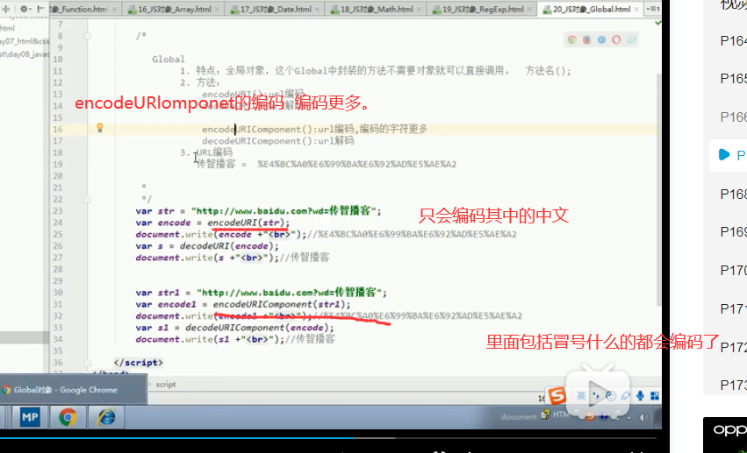Click green inspection checkmark indicator
Screen dimensions: 747x453
pyautogui.click(x=658, y=23)
